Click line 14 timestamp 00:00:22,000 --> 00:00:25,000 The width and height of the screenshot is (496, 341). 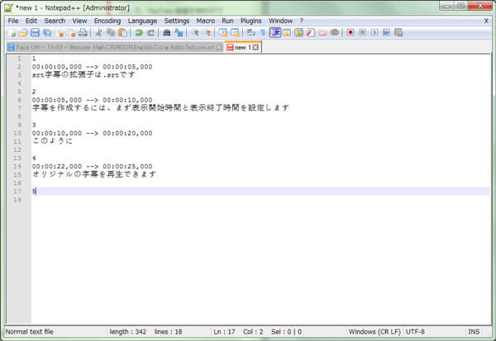[x=92, y=166]
